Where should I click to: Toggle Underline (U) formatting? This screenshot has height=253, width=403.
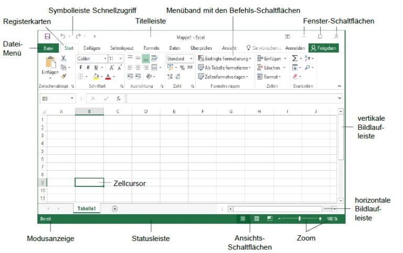96,68
